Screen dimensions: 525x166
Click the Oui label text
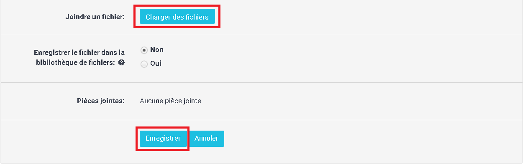click(156, 64)
